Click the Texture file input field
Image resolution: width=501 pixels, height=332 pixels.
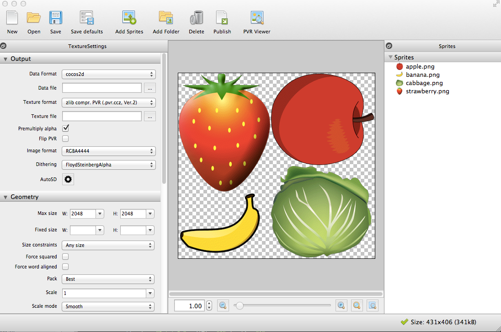[102, 117]
